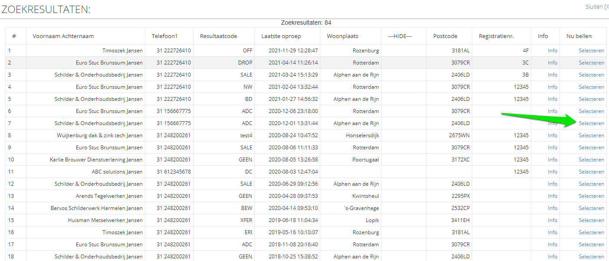
Task: Click the Registratienr. column header
Action: tap(496, 36)
